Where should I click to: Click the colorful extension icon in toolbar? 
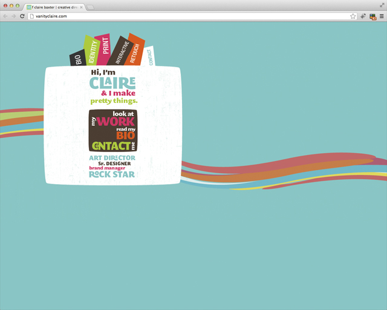pyautogui.click(x=372, y=16)
